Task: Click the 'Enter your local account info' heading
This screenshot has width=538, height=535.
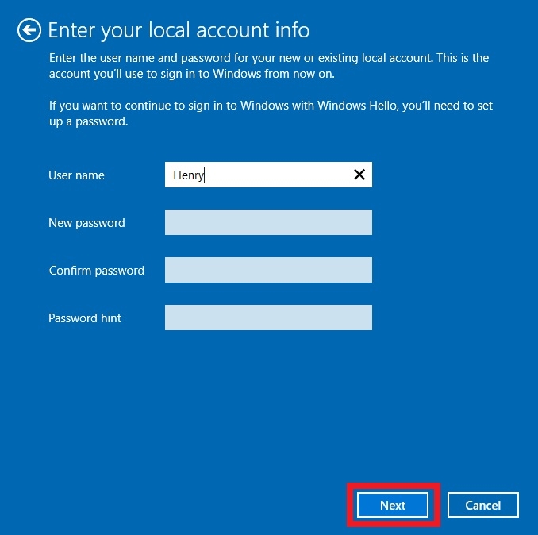Action: pos(179,30)
